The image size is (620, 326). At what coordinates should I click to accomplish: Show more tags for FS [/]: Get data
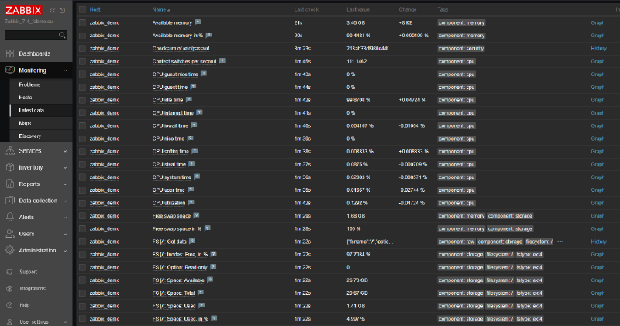[560, 242]
